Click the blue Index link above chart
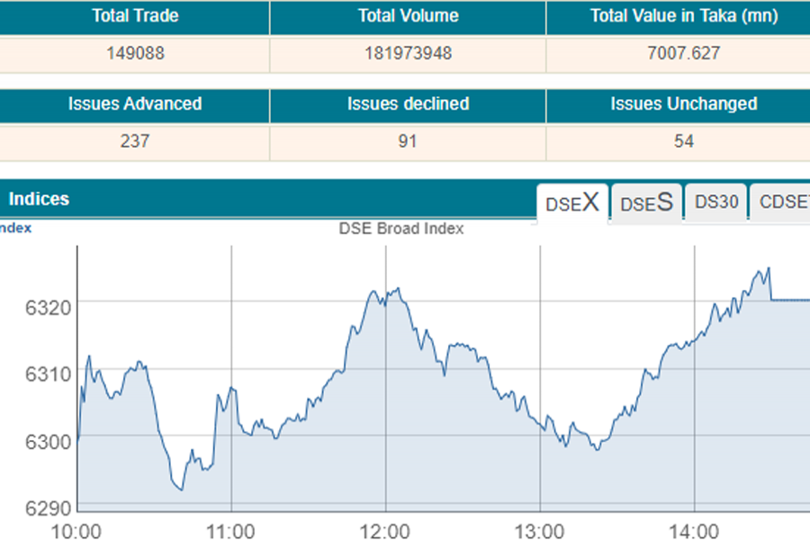Screen dimensions: 810x540 point(15,228)
